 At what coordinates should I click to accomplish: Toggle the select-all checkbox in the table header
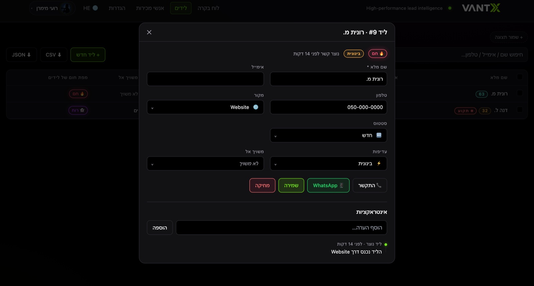coord(520,77)
